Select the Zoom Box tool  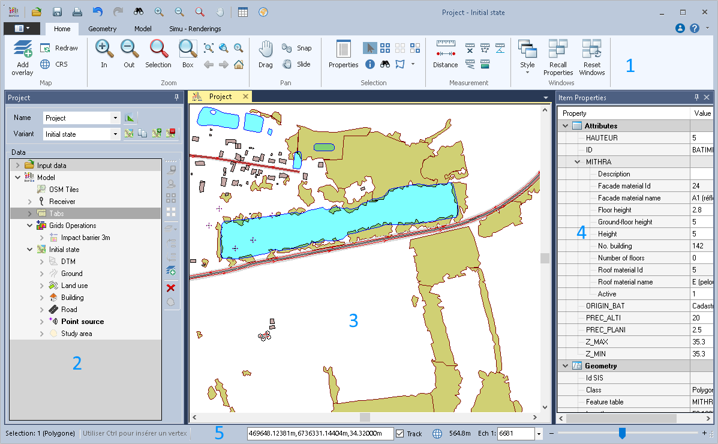point(188,54)
